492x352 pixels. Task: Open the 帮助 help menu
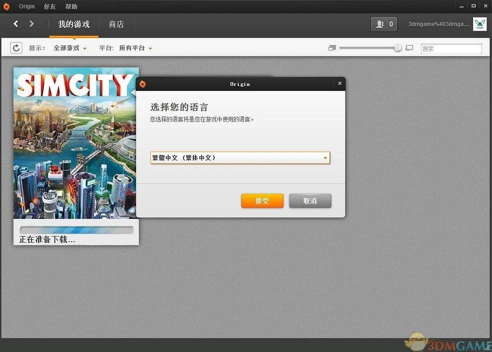coord(71,6)
